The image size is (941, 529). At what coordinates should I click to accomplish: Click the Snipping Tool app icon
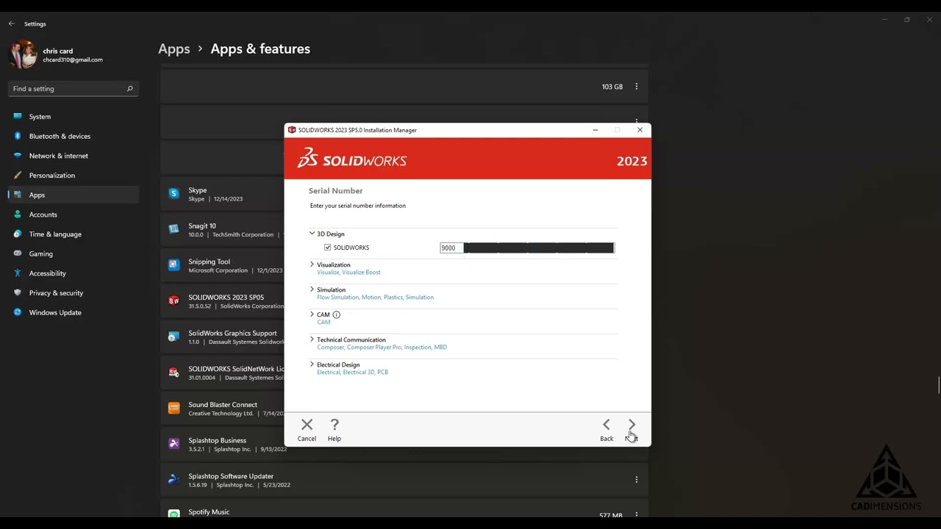point(173,265)
